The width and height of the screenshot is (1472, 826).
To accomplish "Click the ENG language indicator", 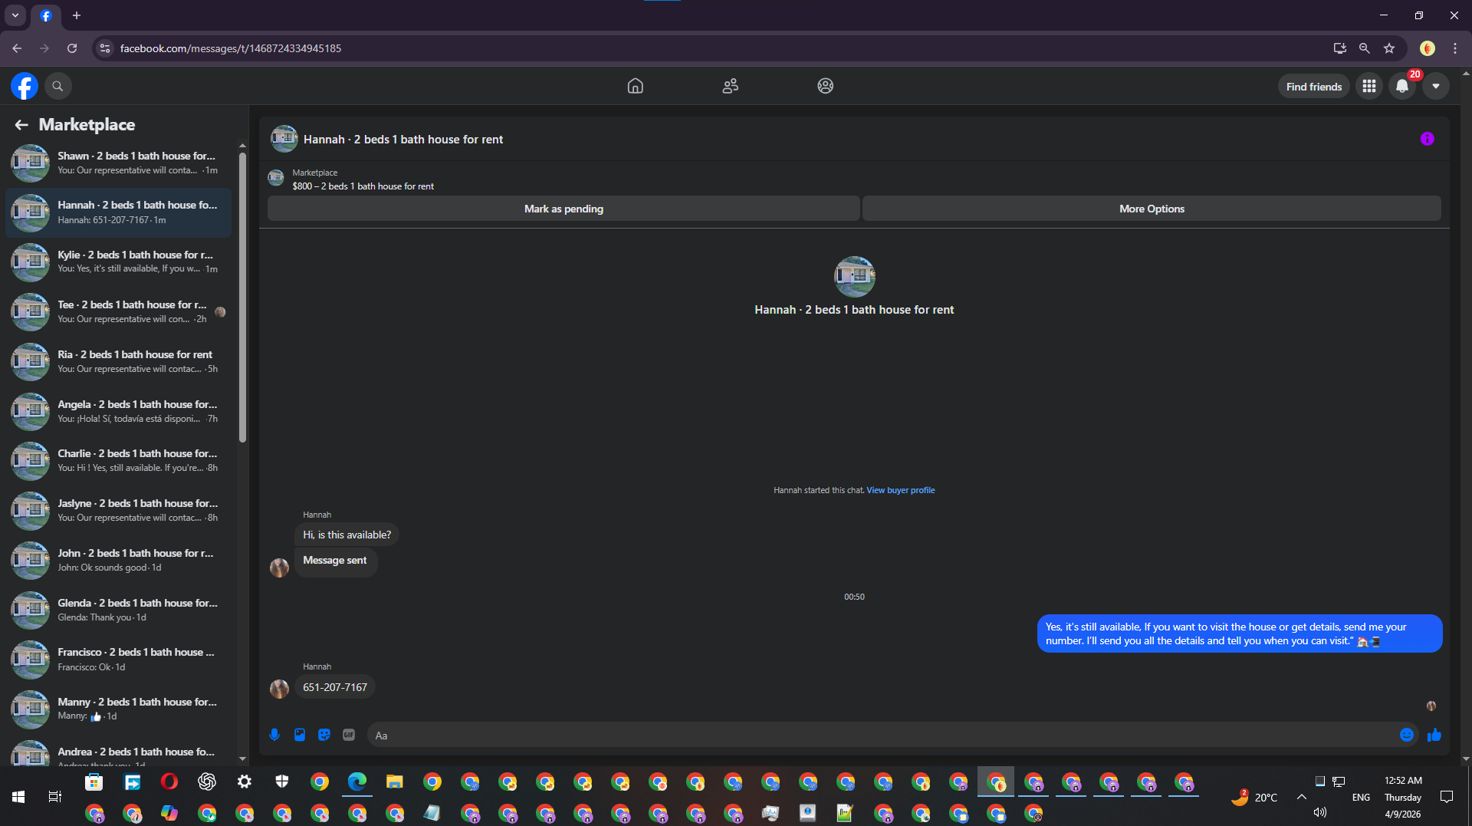I will [x=1361, y=798].
